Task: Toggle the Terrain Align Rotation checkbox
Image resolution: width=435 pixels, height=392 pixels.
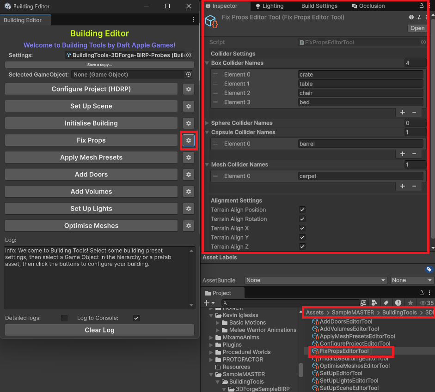Action: (x=302, y=219)
